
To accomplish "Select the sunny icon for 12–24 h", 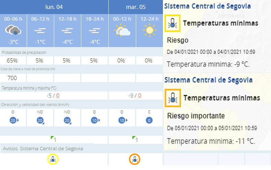I will tap(150, 30).
